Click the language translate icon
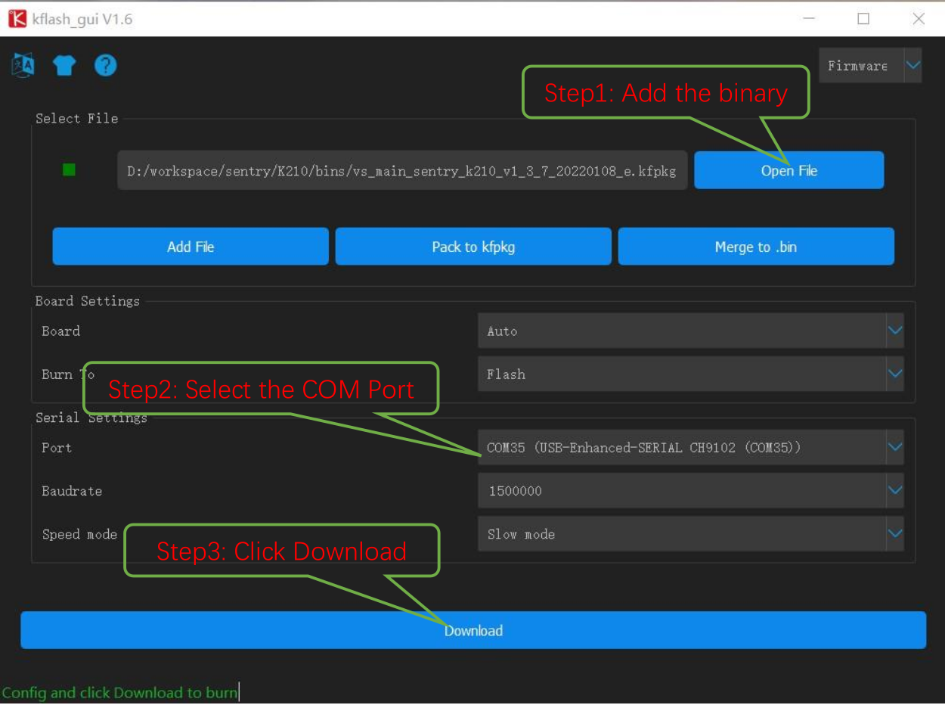Screen dimensions: 945x705 pos(23,66)
